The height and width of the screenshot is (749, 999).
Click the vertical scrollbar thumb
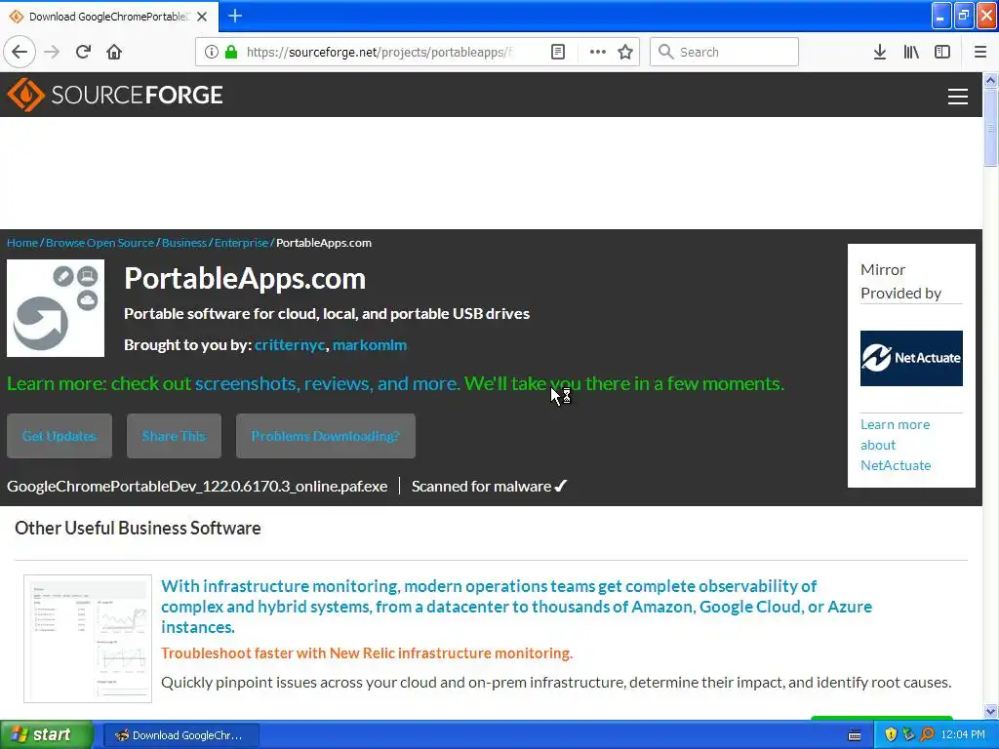click(990, 128)
